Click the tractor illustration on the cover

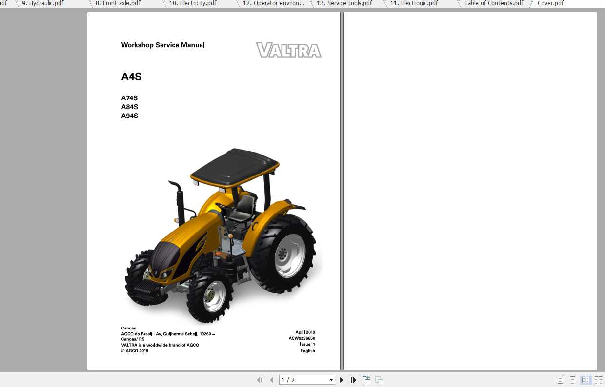pyautogui.click(x=222, y=235)
